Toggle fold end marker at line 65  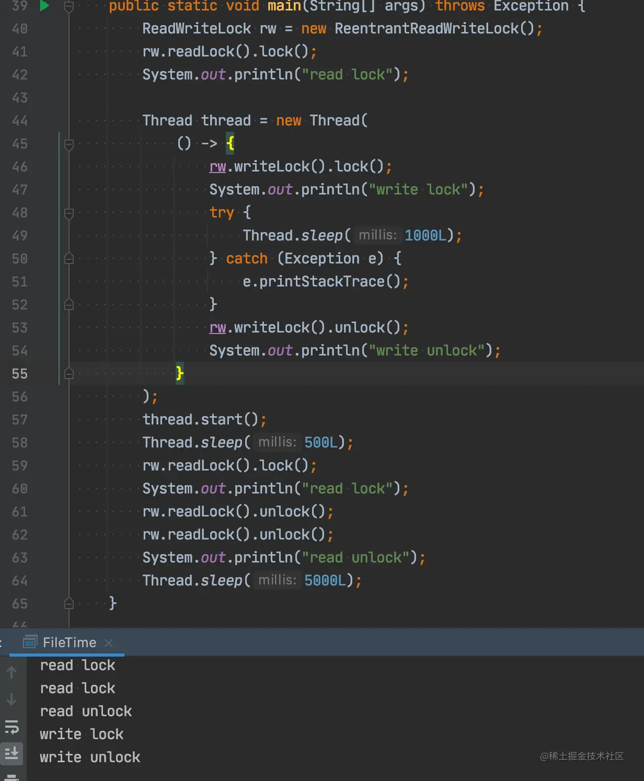[x=68, y=604]
